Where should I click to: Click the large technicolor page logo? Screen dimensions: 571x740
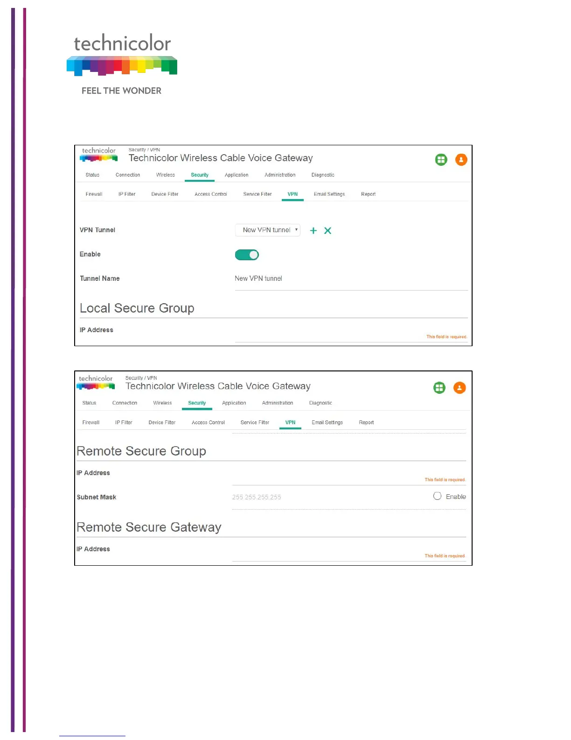pyautogui.click(x=122, y=64)
